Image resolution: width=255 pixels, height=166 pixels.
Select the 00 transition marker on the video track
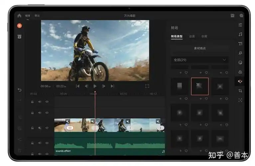[x=70, y=128]
